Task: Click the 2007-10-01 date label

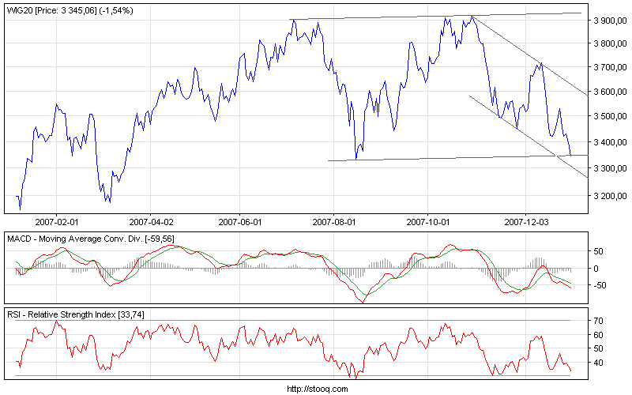Action: coord(428,222)
